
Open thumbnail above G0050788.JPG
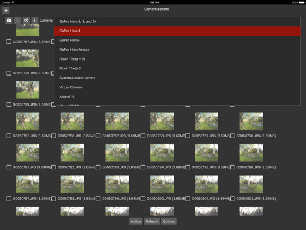[162, 121]
